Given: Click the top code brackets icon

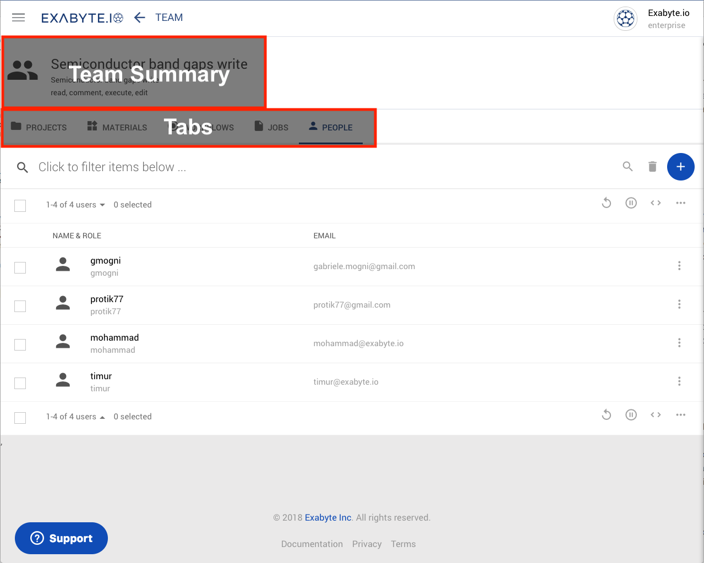Looking at the screenshot, I should pos(656,203).
